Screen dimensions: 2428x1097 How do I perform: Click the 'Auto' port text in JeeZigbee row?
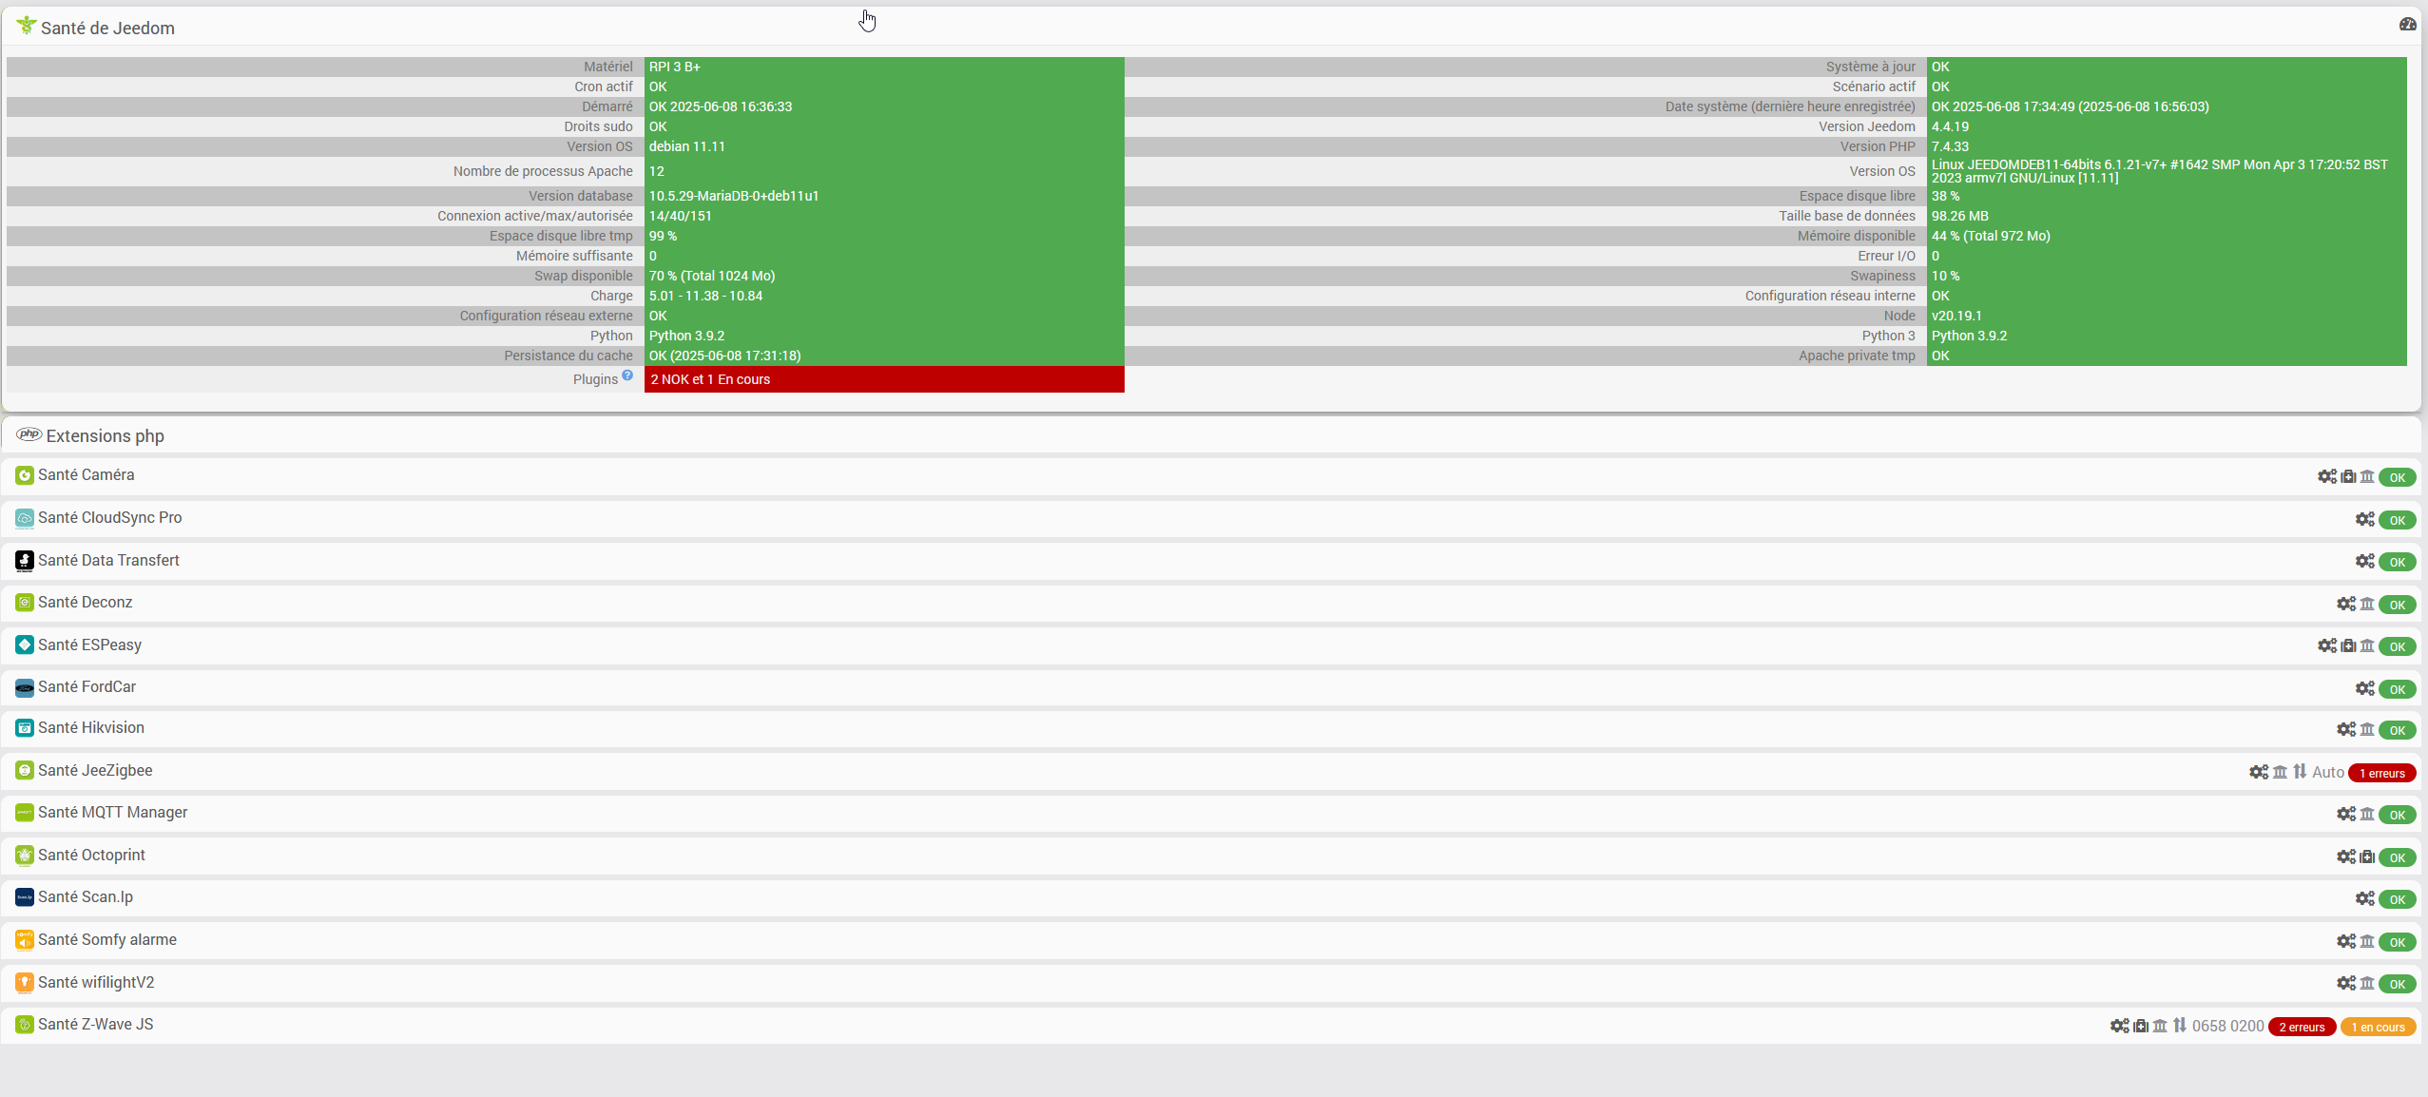click(x=2328, y=772)
